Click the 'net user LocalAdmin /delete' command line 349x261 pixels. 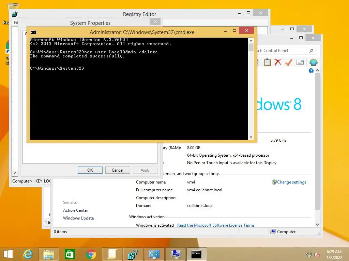121,52
